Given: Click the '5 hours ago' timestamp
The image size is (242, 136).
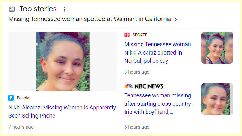Looking at the screenshot, I should click(x=137, y=127).
